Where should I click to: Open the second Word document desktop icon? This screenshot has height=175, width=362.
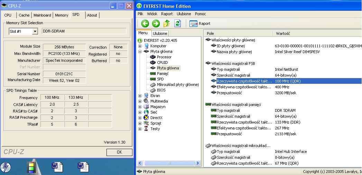pyautogui.click(x=83, y=167)
